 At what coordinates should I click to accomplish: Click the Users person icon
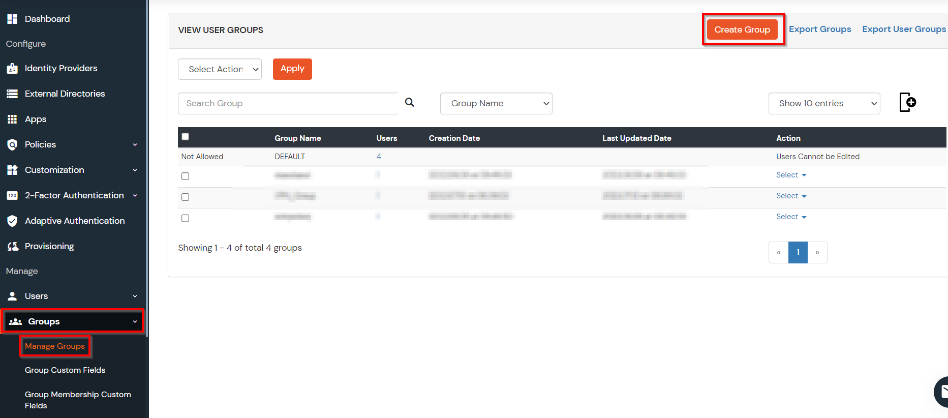click(x=12, y=296)
